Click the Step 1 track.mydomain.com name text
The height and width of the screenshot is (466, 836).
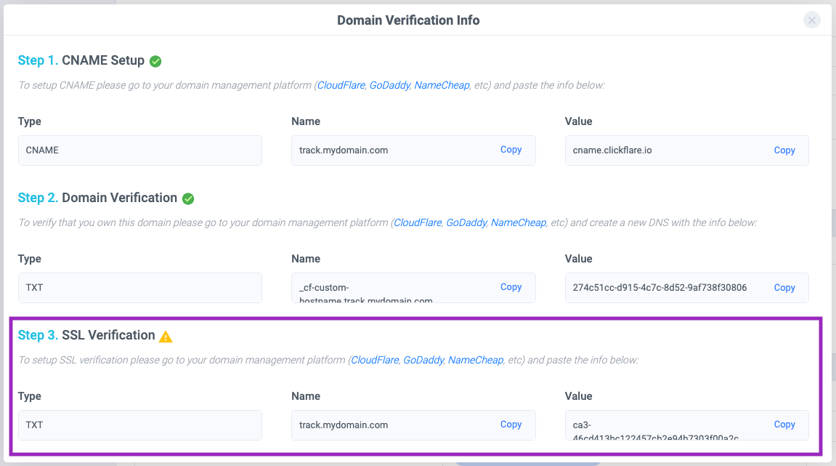tap(344, 150)
